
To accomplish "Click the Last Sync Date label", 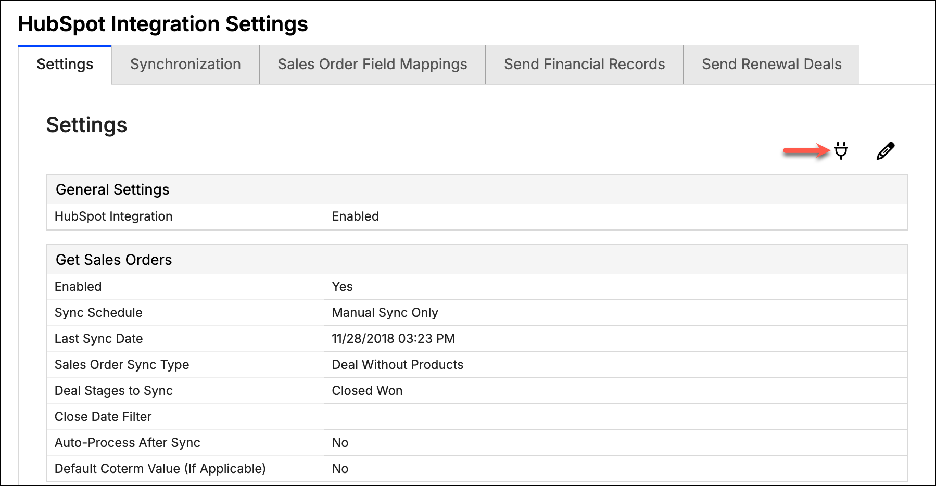I will click(98, 339).
